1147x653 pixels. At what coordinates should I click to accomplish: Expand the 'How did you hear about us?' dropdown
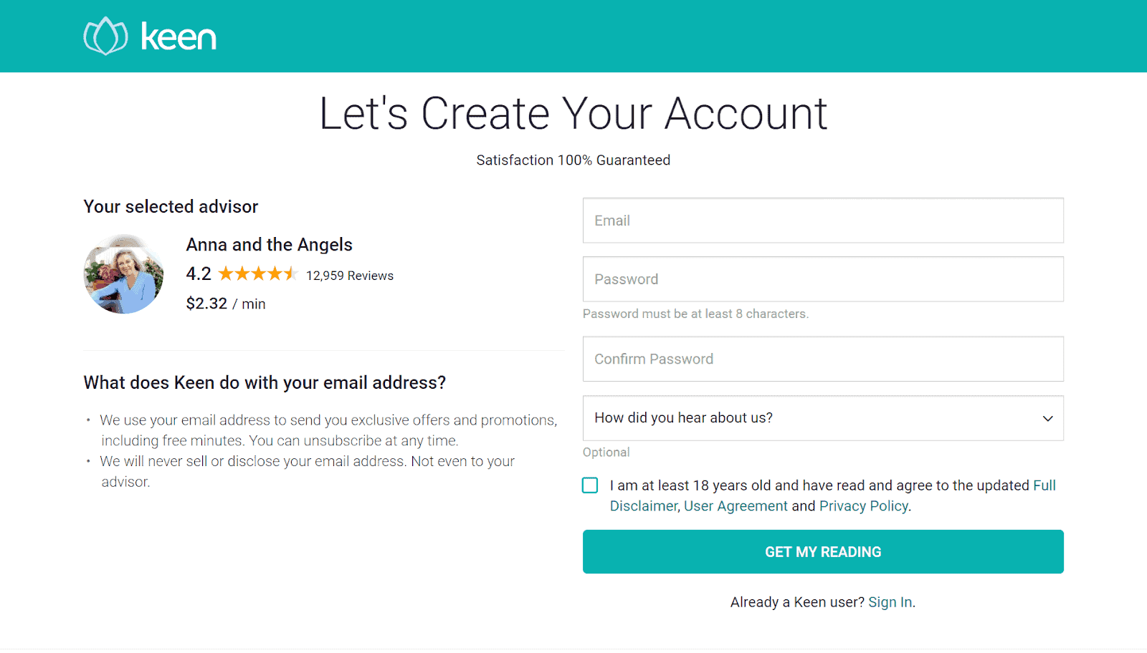(x=823, y=418)
